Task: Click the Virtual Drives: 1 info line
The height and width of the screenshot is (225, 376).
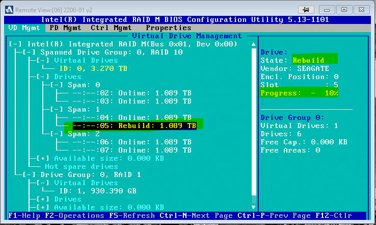Action: (299, 126)
